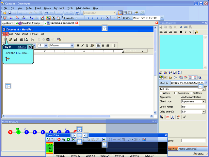Enable the Shift key checkbox
The height and width of the screenshot is (157, 209).
pos(191,93)
